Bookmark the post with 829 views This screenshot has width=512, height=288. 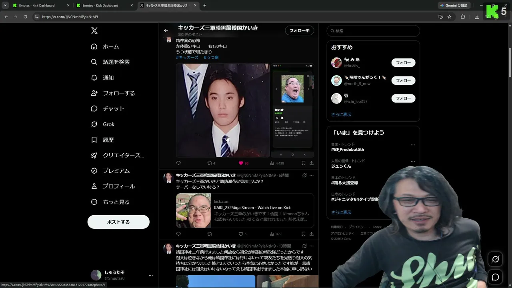304,234
